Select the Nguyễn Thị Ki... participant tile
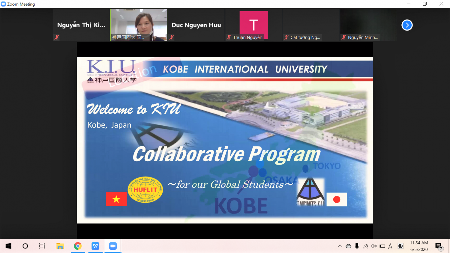The image size is (450, 253). [81, 25]
